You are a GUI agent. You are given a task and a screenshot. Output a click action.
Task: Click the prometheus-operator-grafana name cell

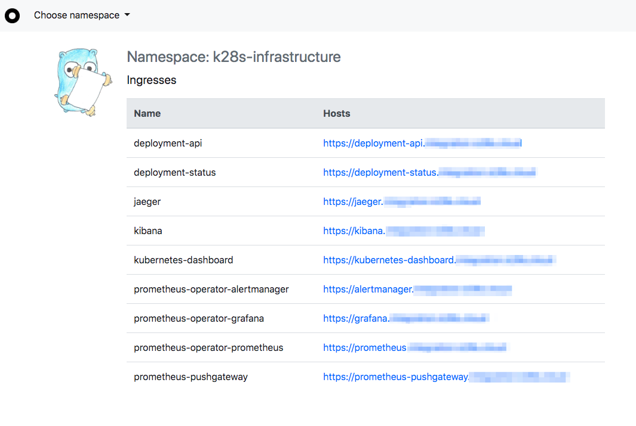pos(199,318)
